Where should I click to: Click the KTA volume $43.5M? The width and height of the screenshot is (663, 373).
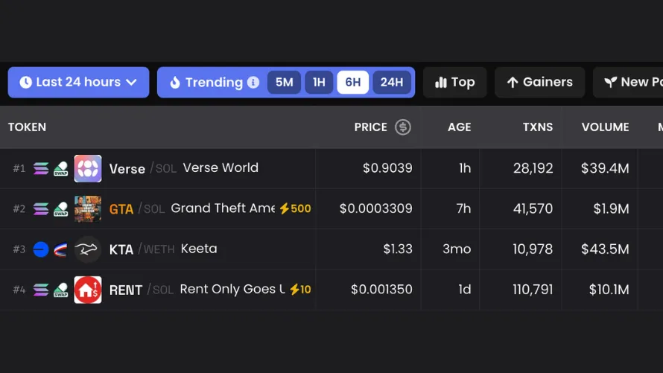[x=605, y=249]
